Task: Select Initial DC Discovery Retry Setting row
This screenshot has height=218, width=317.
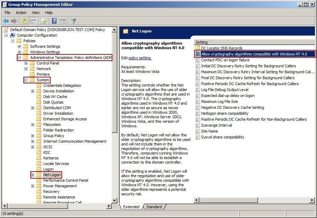Action: tap(249, 66)
